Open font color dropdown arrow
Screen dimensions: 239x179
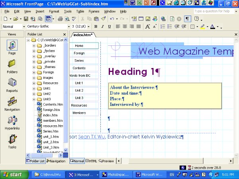click(x=218, y=27)
